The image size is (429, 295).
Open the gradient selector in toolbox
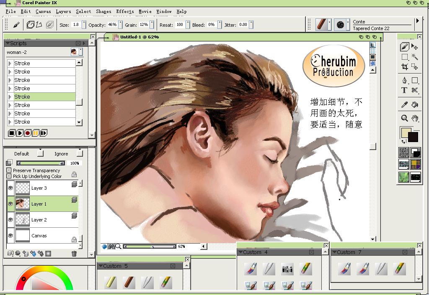(416, 153)
